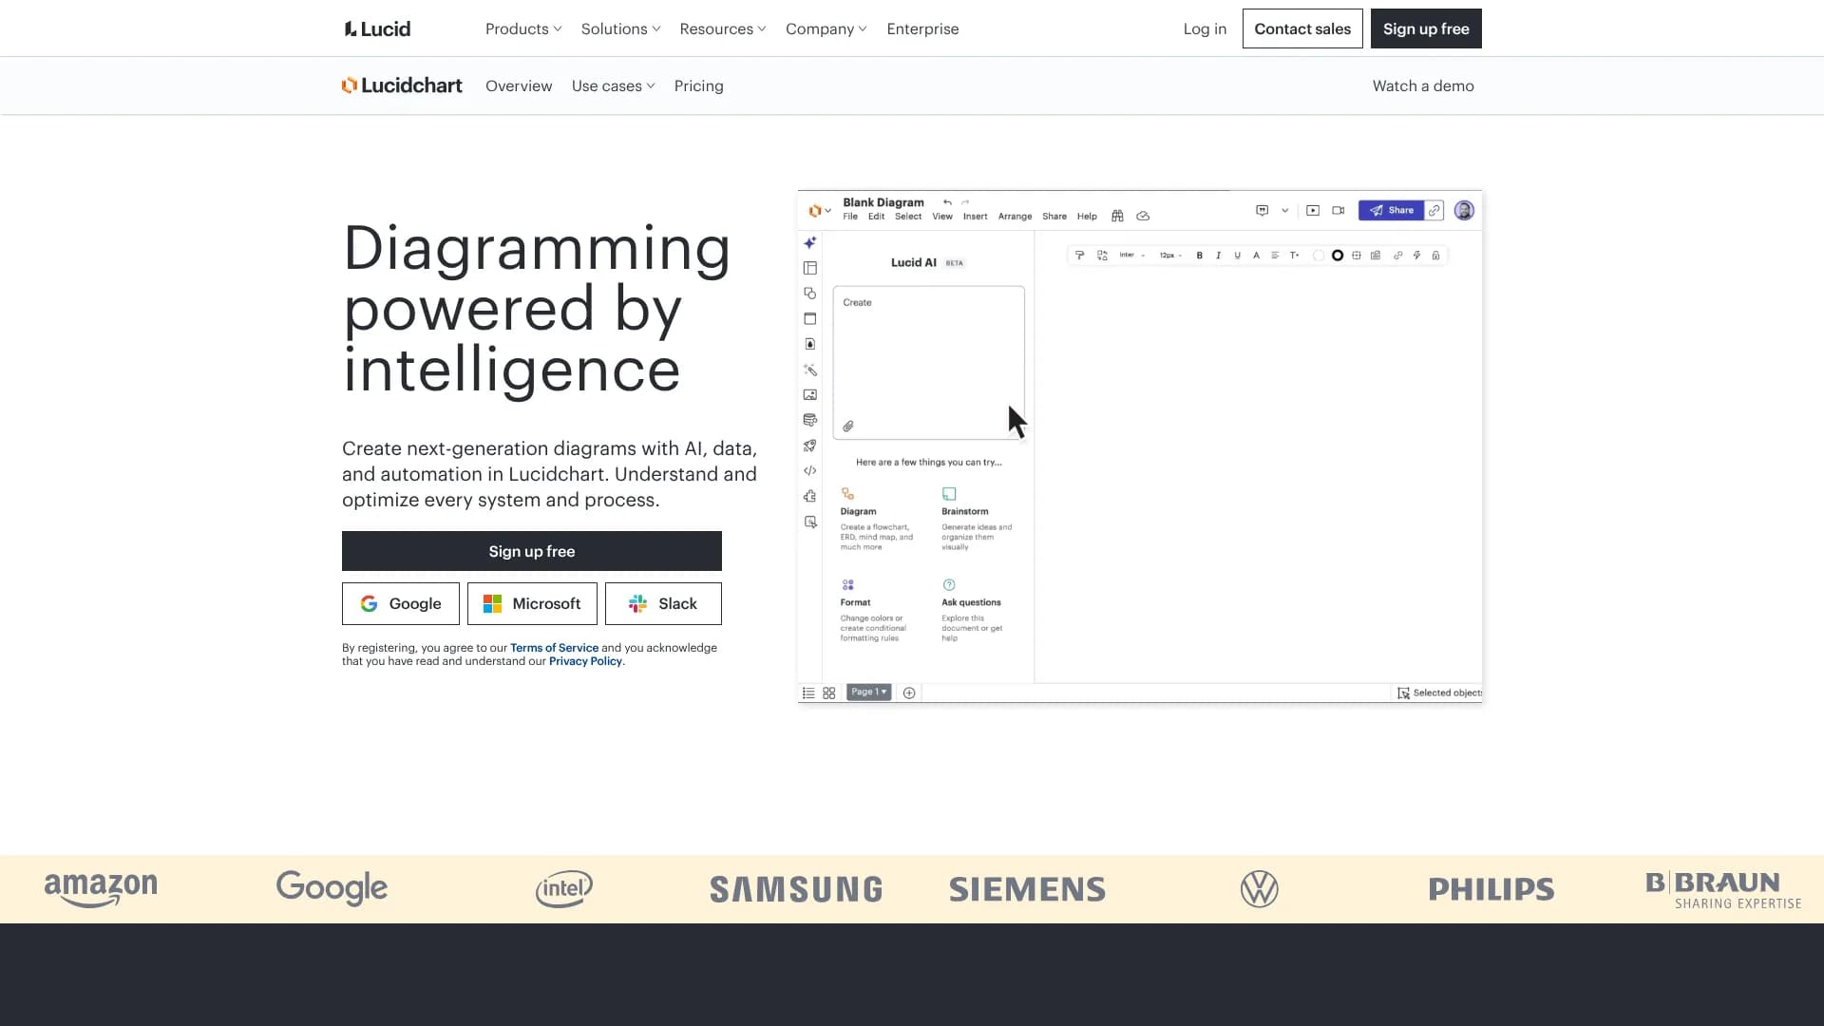Image resolution: width=1824 pixels, height=1026 pixels.
Task: Start presentation with the play icon
Action: click(x=1313, y=210)
